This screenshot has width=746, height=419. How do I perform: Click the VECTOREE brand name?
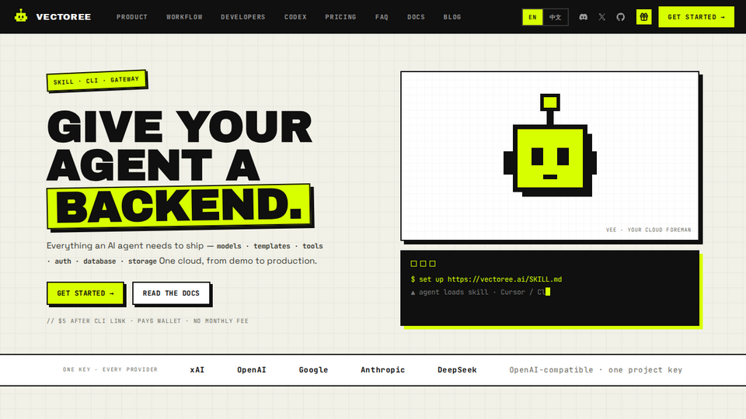coord(63,16)
